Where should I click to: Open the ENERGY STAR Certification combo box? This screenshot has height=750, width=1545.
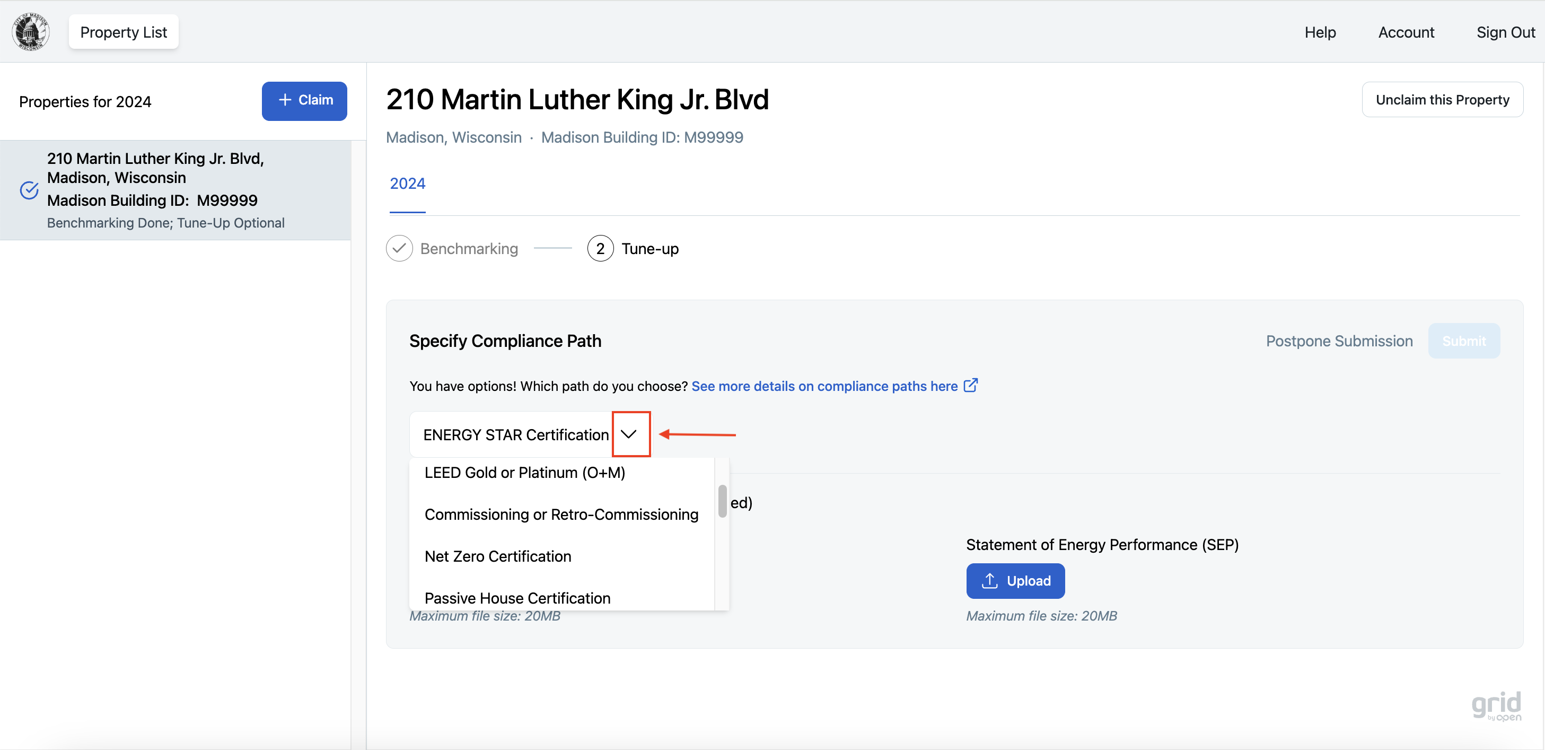tap(515, 434)
